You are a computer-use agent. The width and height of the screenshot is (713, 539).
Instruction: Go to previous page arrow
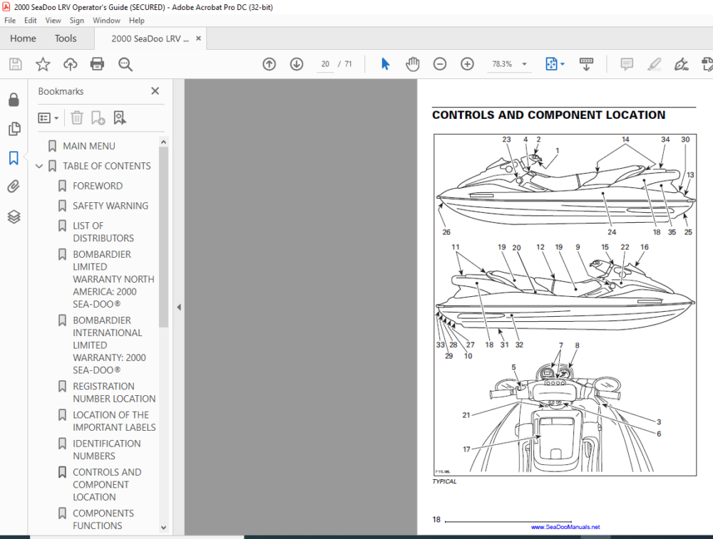(270, 64)
